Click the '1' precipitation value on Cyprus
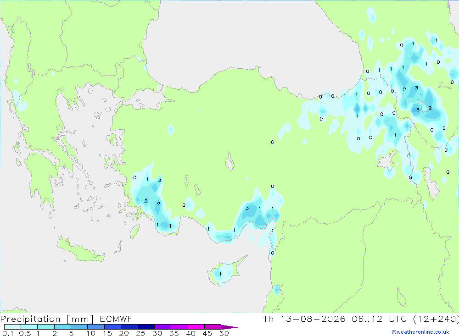 [x=220, y=274]
